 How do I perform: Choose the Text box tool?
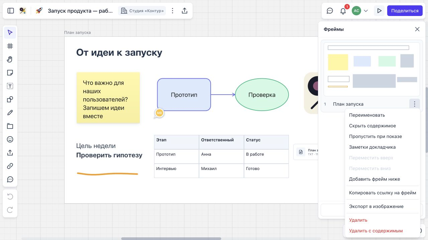click(x=10, y=86)
